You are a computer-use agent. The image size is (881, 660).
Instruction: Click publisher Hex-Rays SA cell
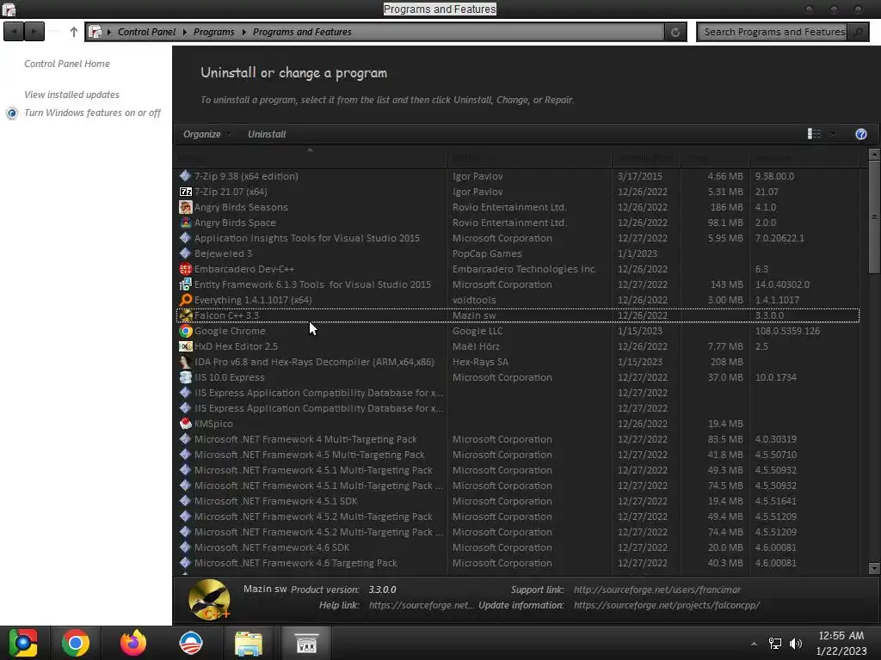480,362
